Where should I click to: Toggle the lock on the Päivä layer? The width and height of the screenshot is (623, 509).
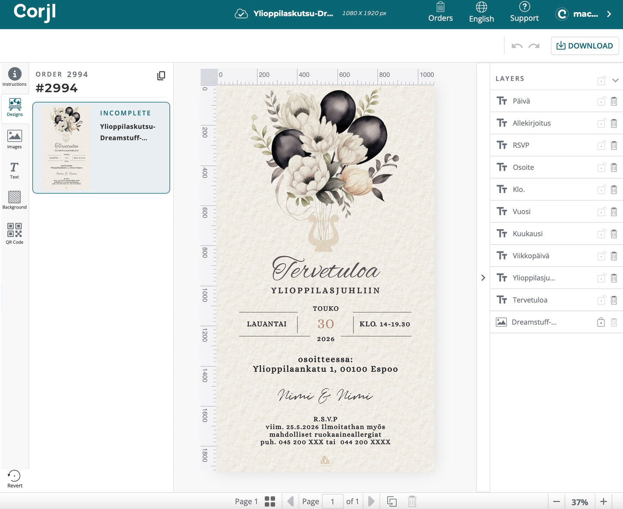tap(601, 101)
